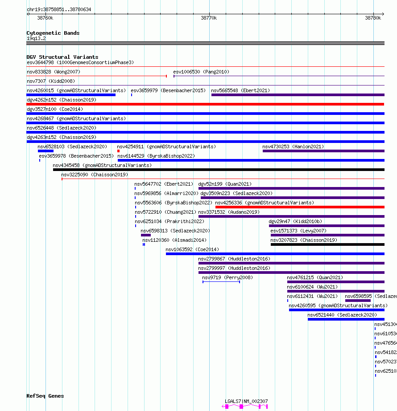Open esv1006530 (Pang2010) variant label
This screenshot has width=397, height=411.
201,72
